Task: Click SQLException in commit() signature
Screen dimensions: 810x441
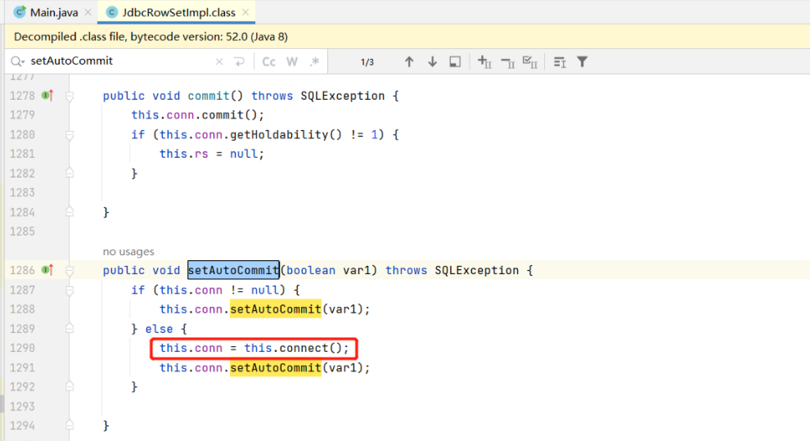Action: tap(343, 96)
